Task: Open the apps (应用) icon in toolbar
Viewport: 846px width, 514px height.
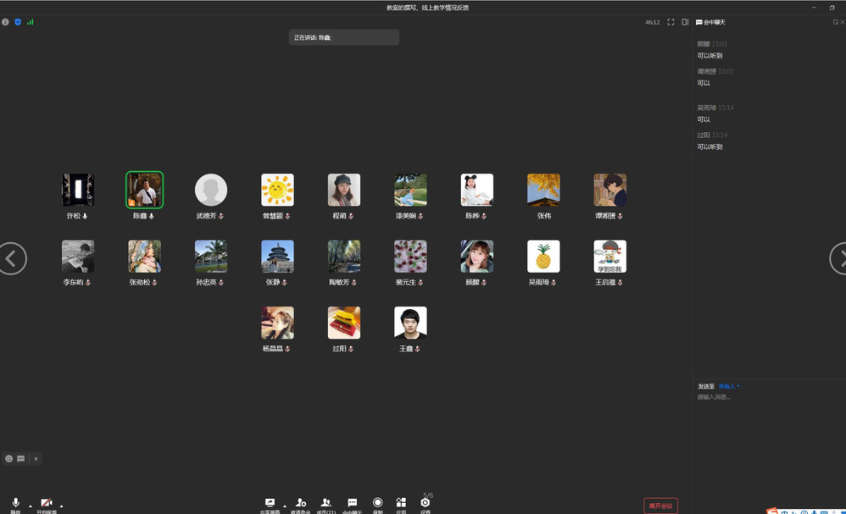Action: pyautogui.click(x=401, y=503)
